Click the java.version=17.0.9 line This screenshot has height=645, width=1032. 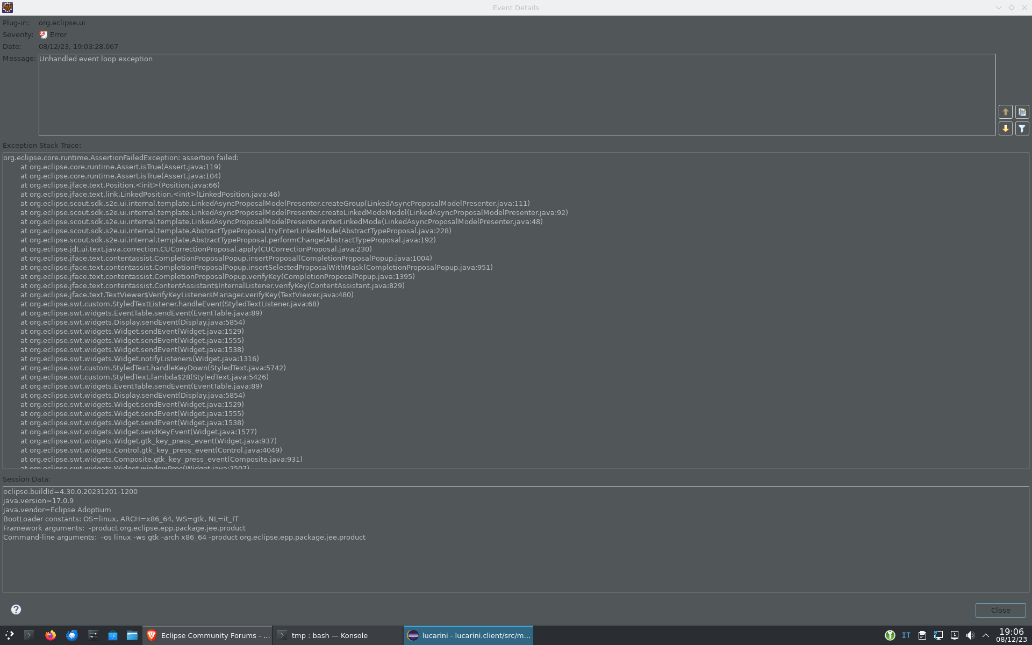(39, 501)
